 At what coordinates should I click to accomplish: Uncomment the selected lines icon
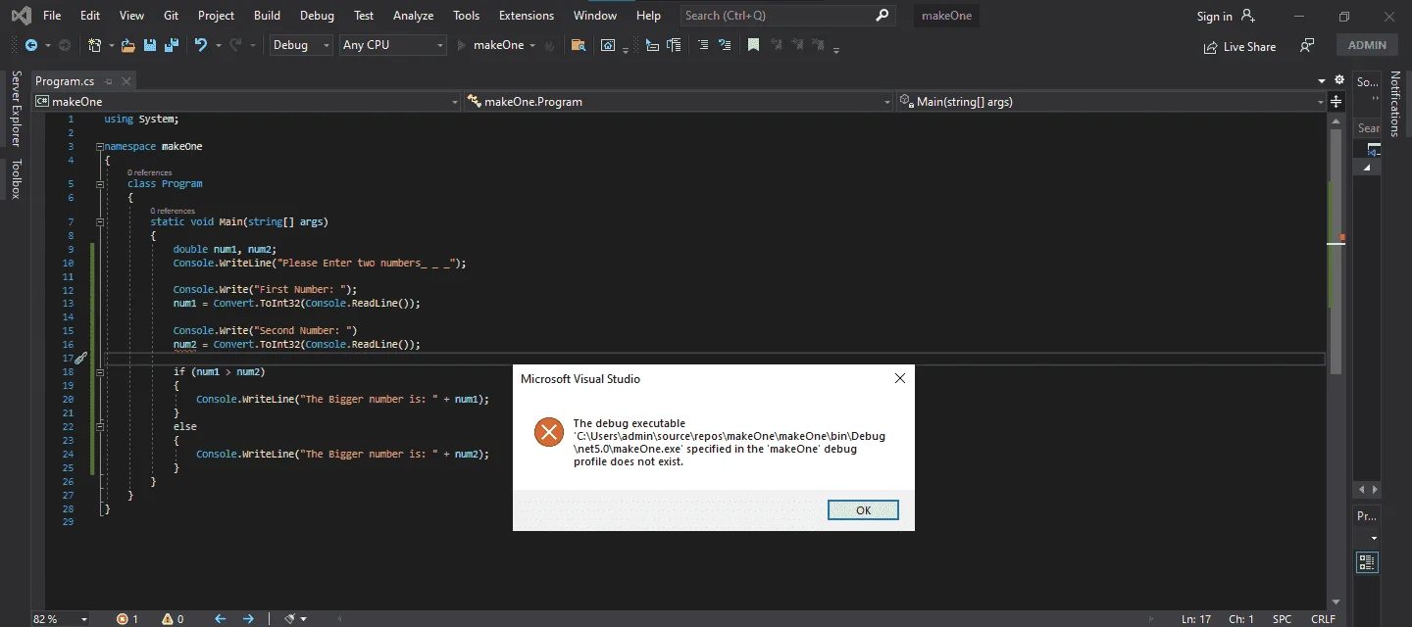tap(725, 45)
